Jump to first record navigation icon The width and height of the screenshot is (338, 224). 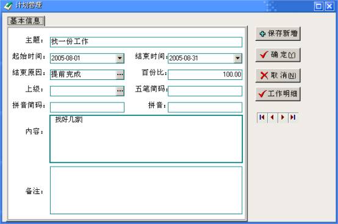(x=262, y=118)
